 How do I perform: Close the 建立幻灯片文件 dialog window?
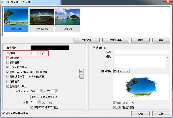pyautogui.click(x=168, y=1)
